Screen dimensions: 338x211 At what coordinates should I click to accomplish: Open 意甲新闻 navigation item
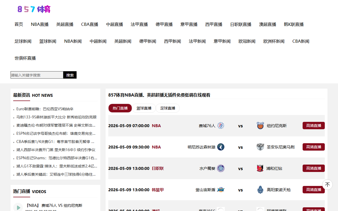[222, 41]
